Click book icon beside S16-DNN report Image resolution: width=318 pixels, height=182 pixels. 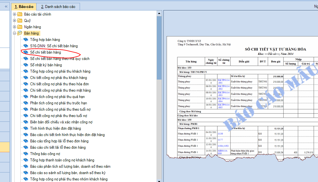click(x=26, y=46)
